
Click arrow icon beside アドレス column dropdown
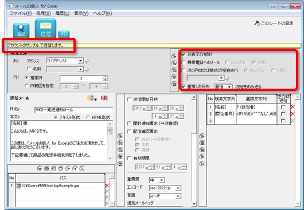coord(87,61)
